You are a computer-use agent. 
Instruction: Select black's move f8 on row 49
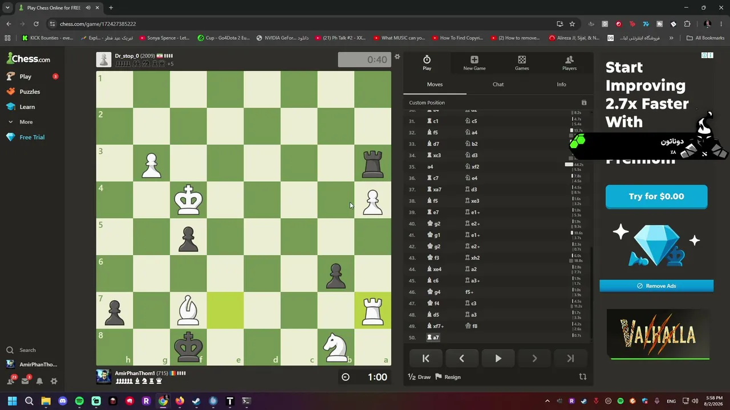[x=472, y=326]
